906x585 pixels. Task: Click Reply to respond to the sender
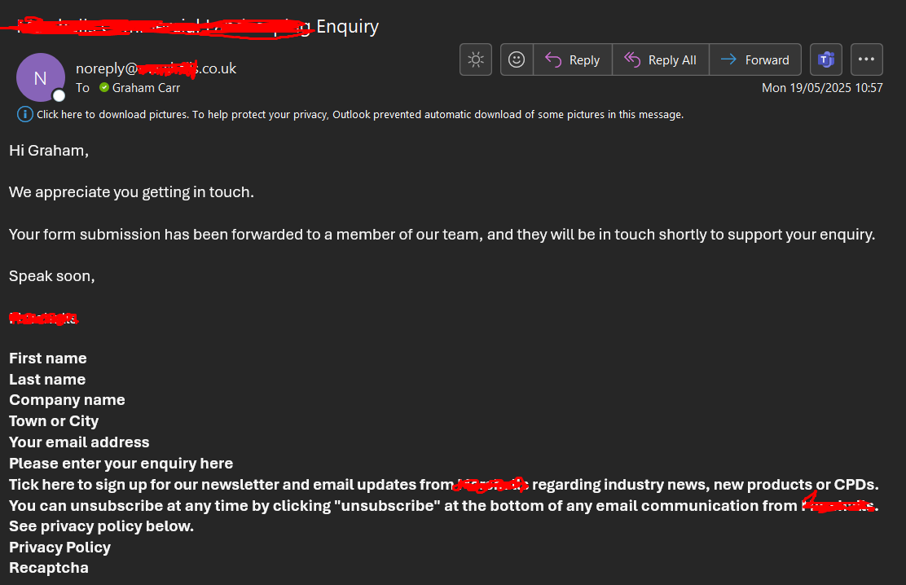[x=573, y=59]
